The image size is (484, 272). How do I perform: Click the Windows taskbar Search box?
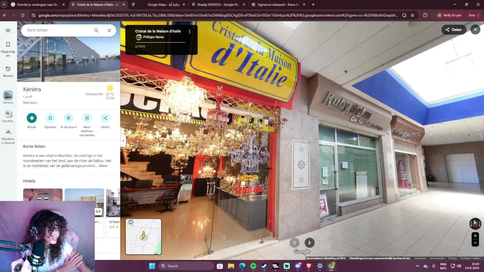tap(186, 266)
